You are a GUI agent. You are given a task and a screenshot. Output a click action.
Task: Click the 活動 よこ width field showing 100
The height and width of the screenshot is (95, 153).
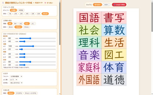[11, 46]
